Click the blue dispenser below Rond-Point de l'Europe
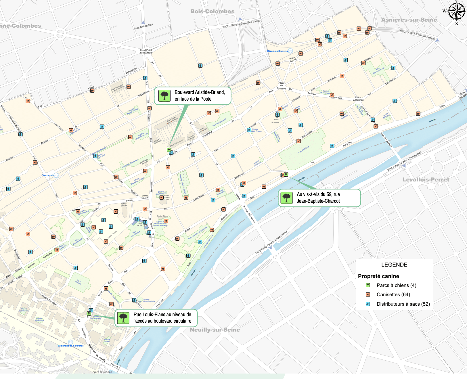This screenshot has width=467, height=379. [145, 78]
